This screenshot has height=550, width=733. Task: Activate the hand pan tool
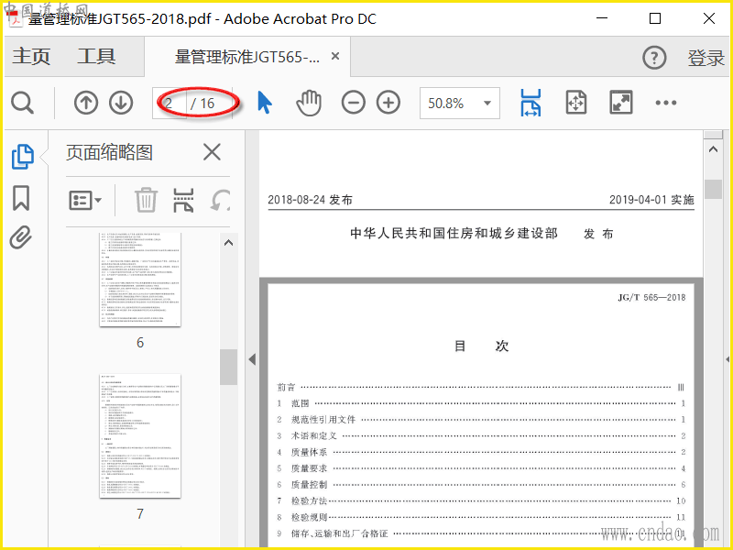(x=309, y=103)
